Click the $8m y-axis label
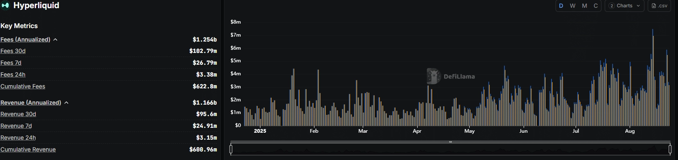 pos(235,22)
